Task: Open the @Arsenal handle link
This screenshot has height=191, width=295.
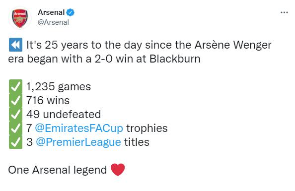Action: tap(53, 22)
